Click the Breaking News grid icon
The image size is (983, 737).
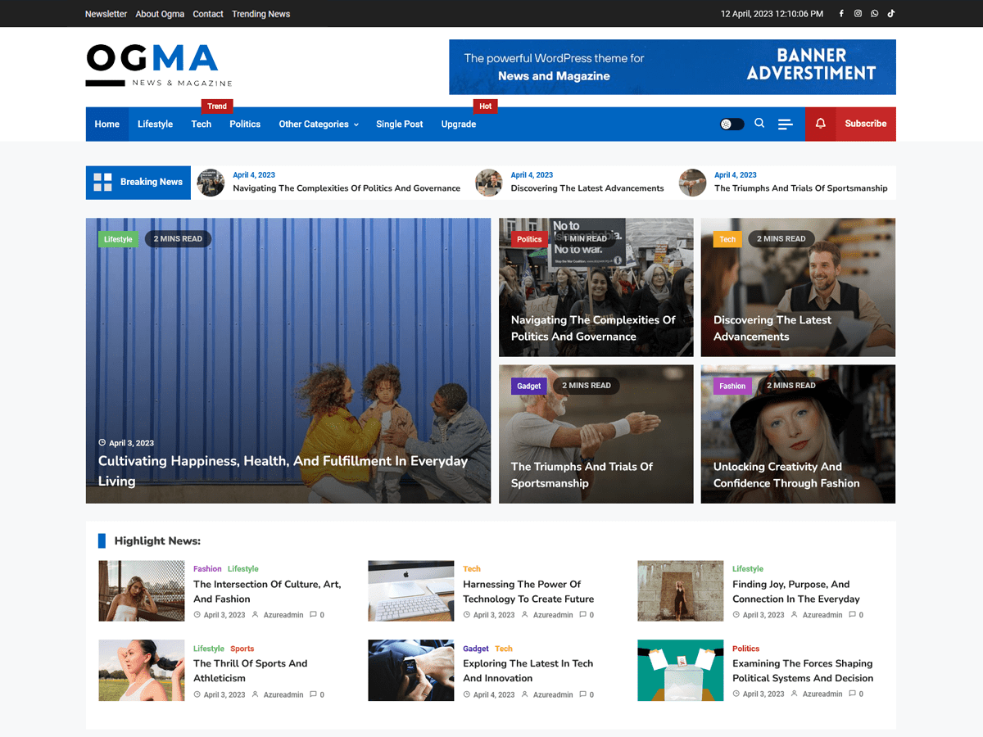(x=101, y=182)
